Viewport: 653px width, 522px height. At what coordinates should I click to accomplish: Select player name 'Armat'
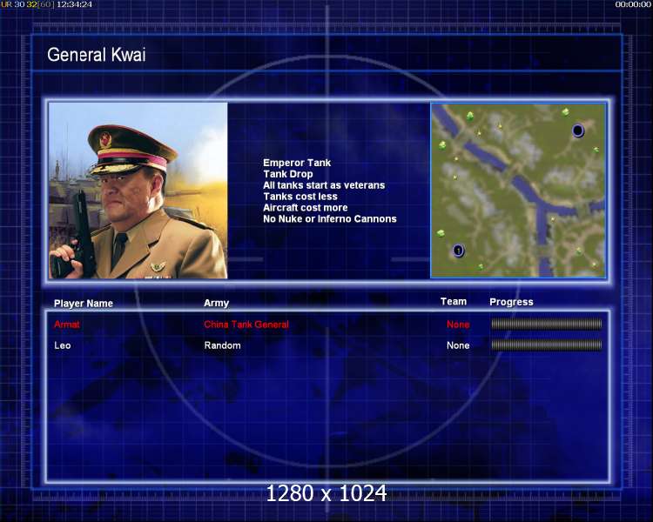coord(67,325)
